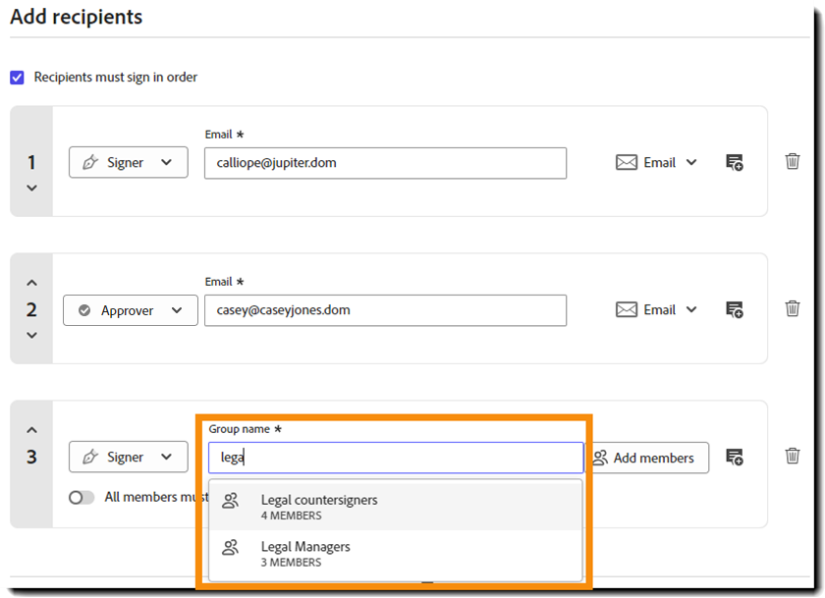825x598 pixels.
Task: Open Signer role dropdown for recipient 1
Action: [x=128, y=163]
